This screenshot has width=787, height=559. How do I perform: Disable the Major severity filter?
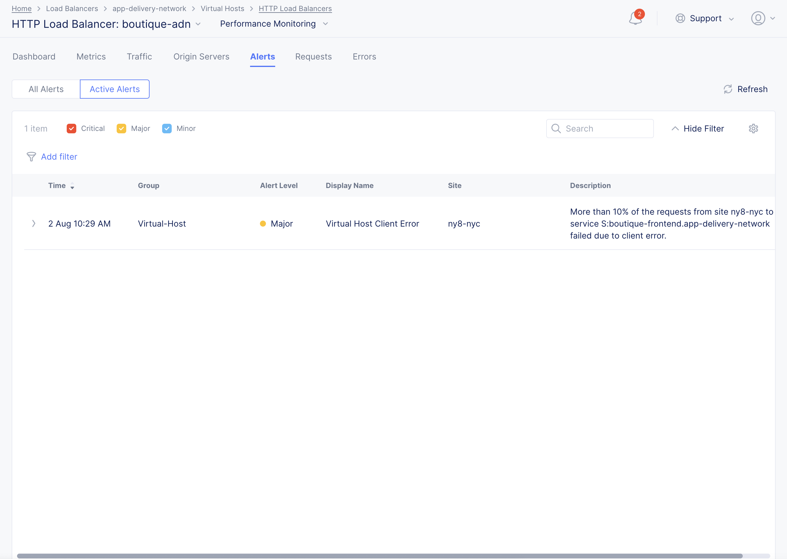point(121,129)
